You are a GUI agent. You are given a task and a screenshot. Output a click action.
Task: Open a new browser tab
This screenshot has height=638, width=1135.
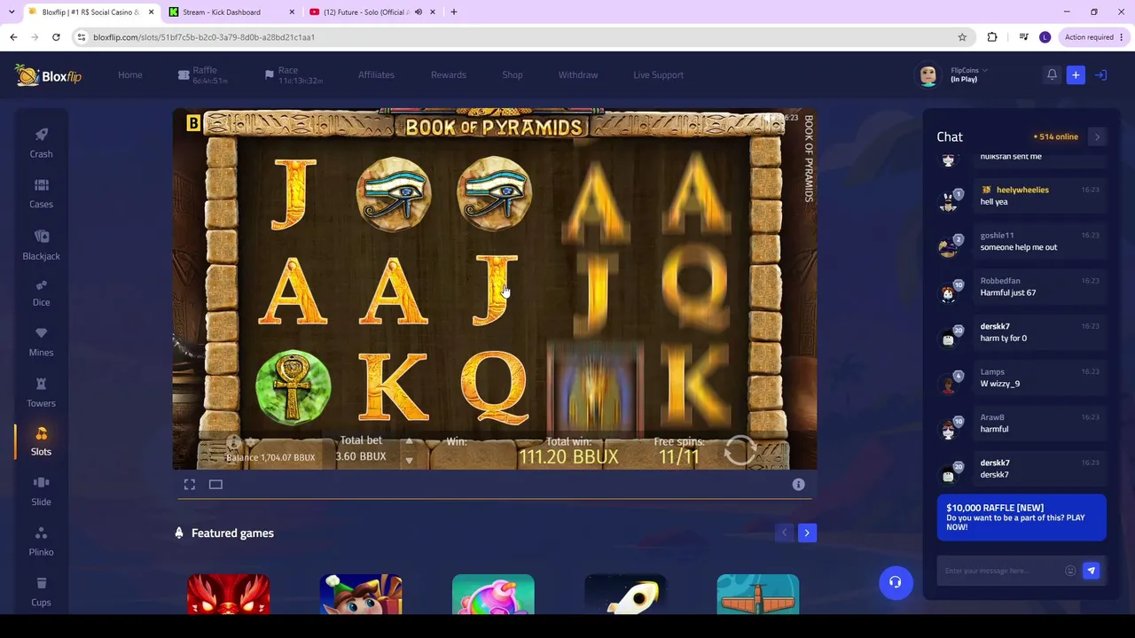click(453, 12)
